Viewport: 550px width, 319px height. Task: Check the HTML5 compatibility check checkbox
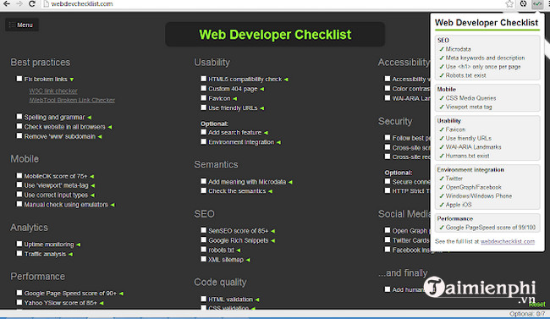click(x=203, y=79)
